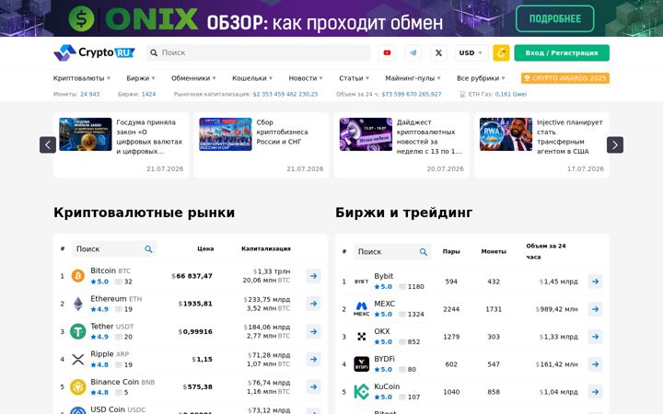663x414 pixels.
Task: Click coins count 24 943
Action: [x=90, y=94]
